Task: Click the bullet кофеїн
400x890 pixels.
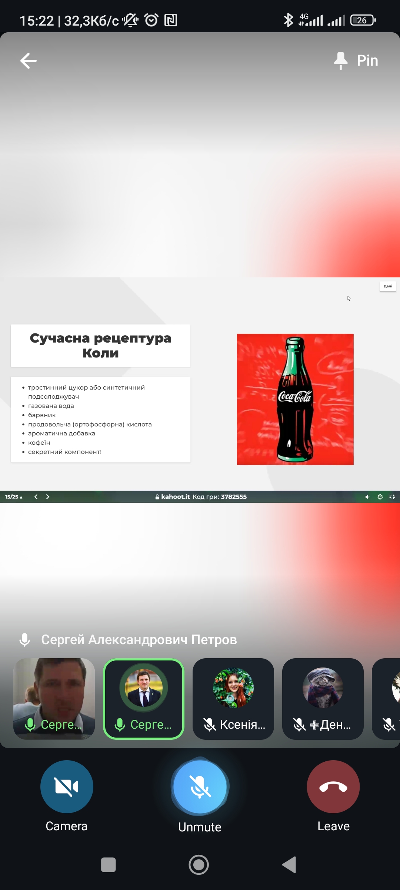Action: [x=39, y=442]
